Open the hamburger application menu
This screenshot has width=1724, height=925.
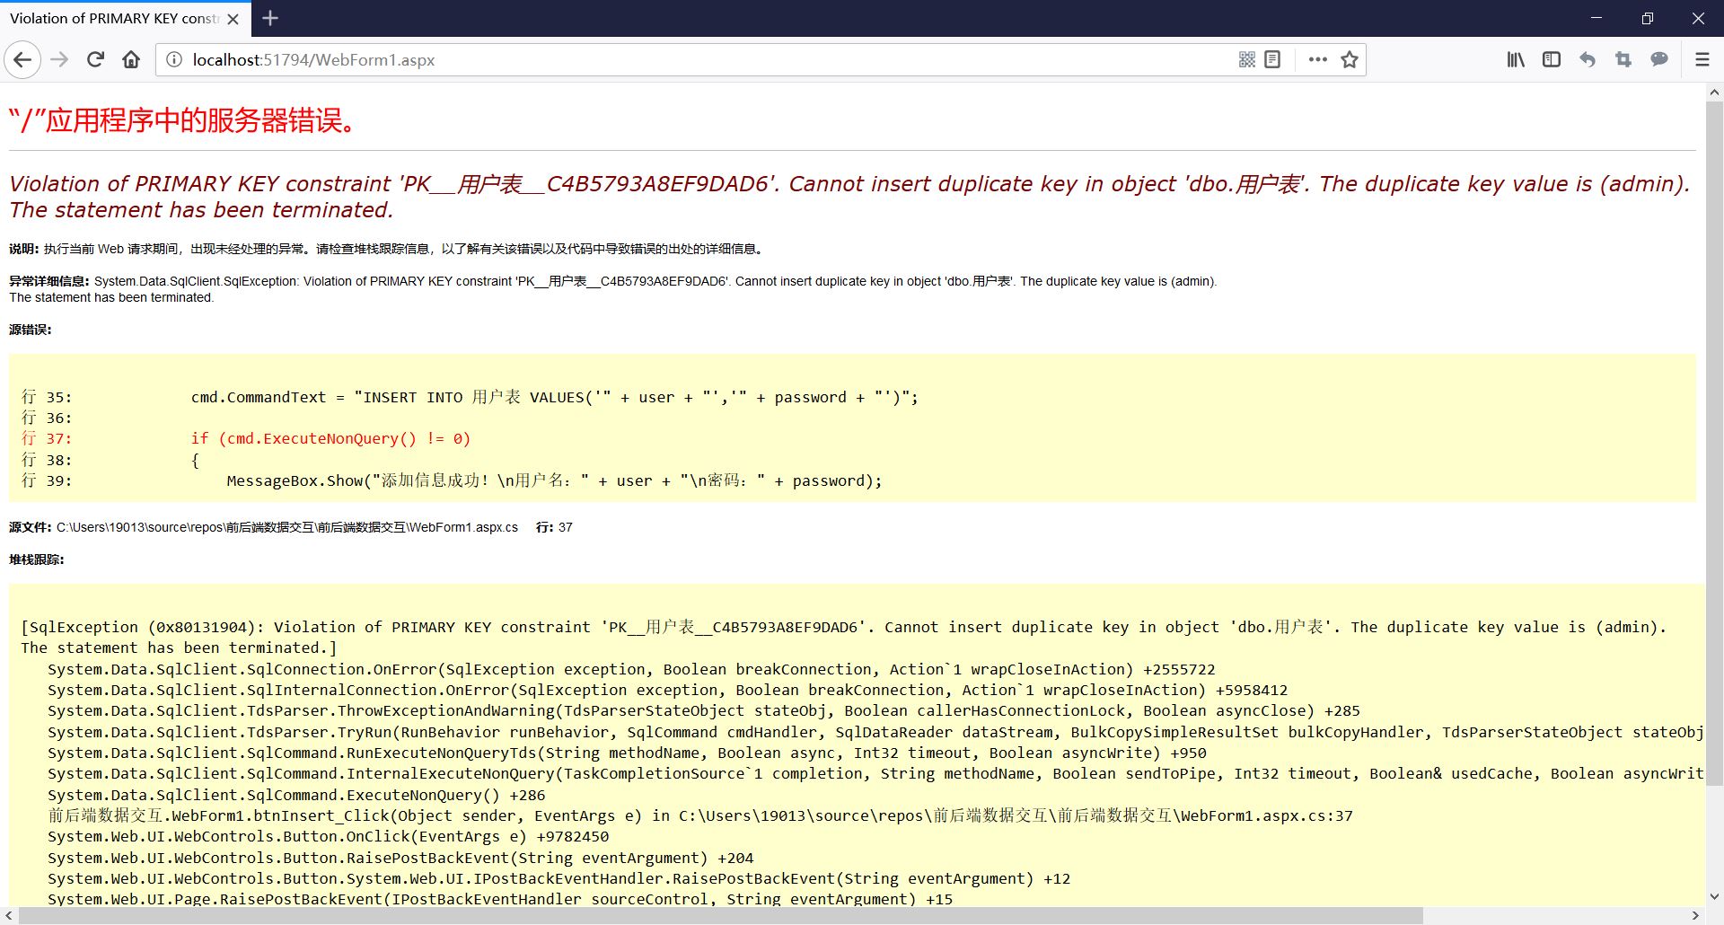1702,60
